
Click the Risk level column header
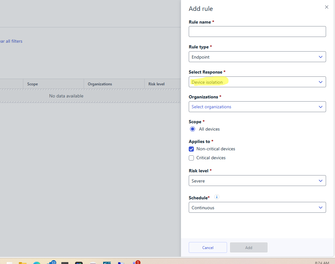[x=163, y=84]
